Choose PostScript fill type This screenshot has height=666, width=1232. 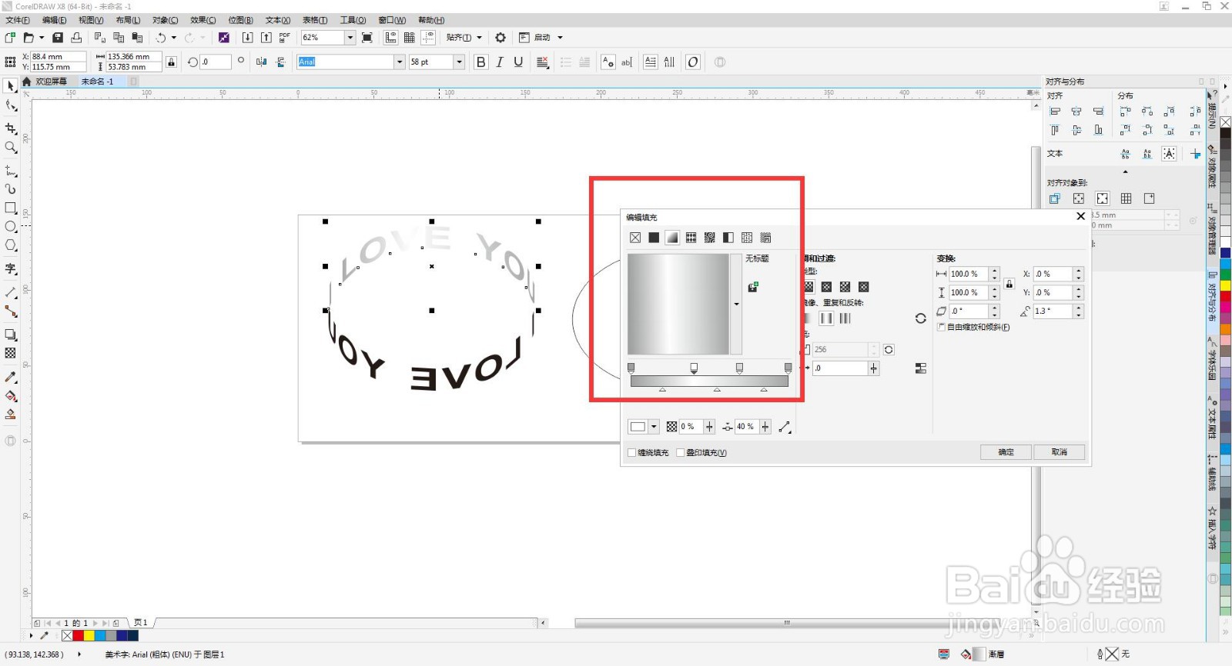click(x=765, y=238)
